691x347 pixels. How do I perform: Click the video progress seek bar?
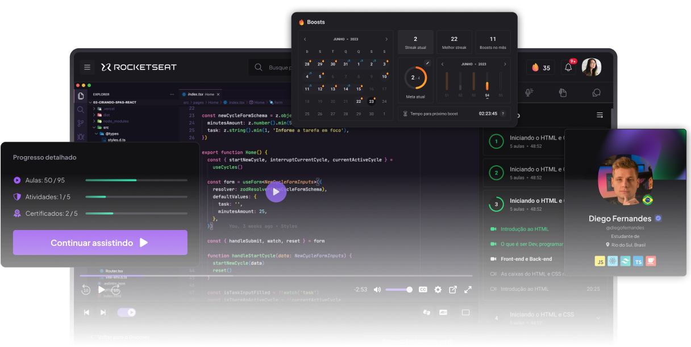click(x=276, y=276)
